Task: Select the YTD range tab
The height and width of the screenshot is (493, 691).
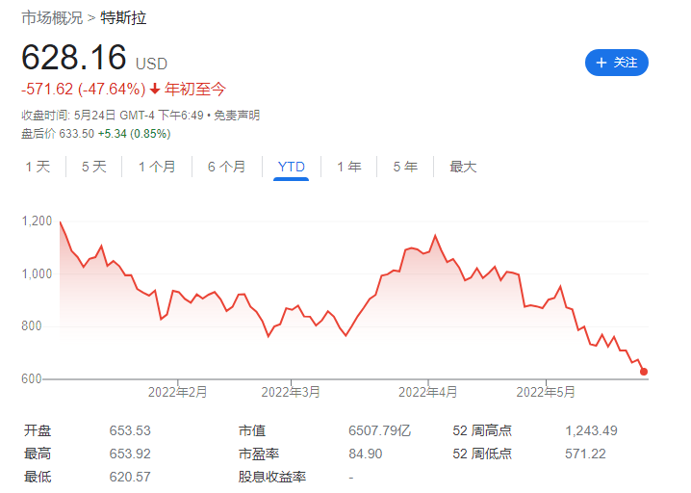Action: [292, 167]
